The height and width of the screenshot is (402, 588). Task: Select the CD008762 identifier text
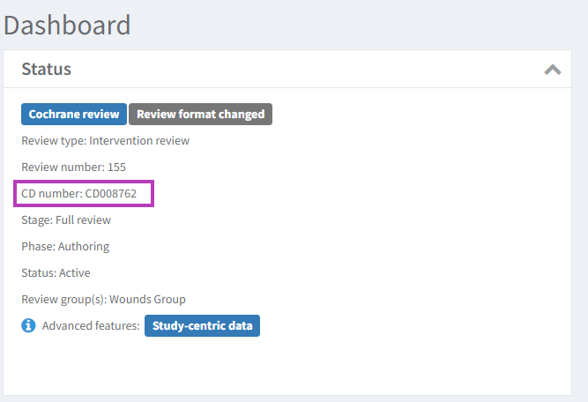(x=110, y=193)
